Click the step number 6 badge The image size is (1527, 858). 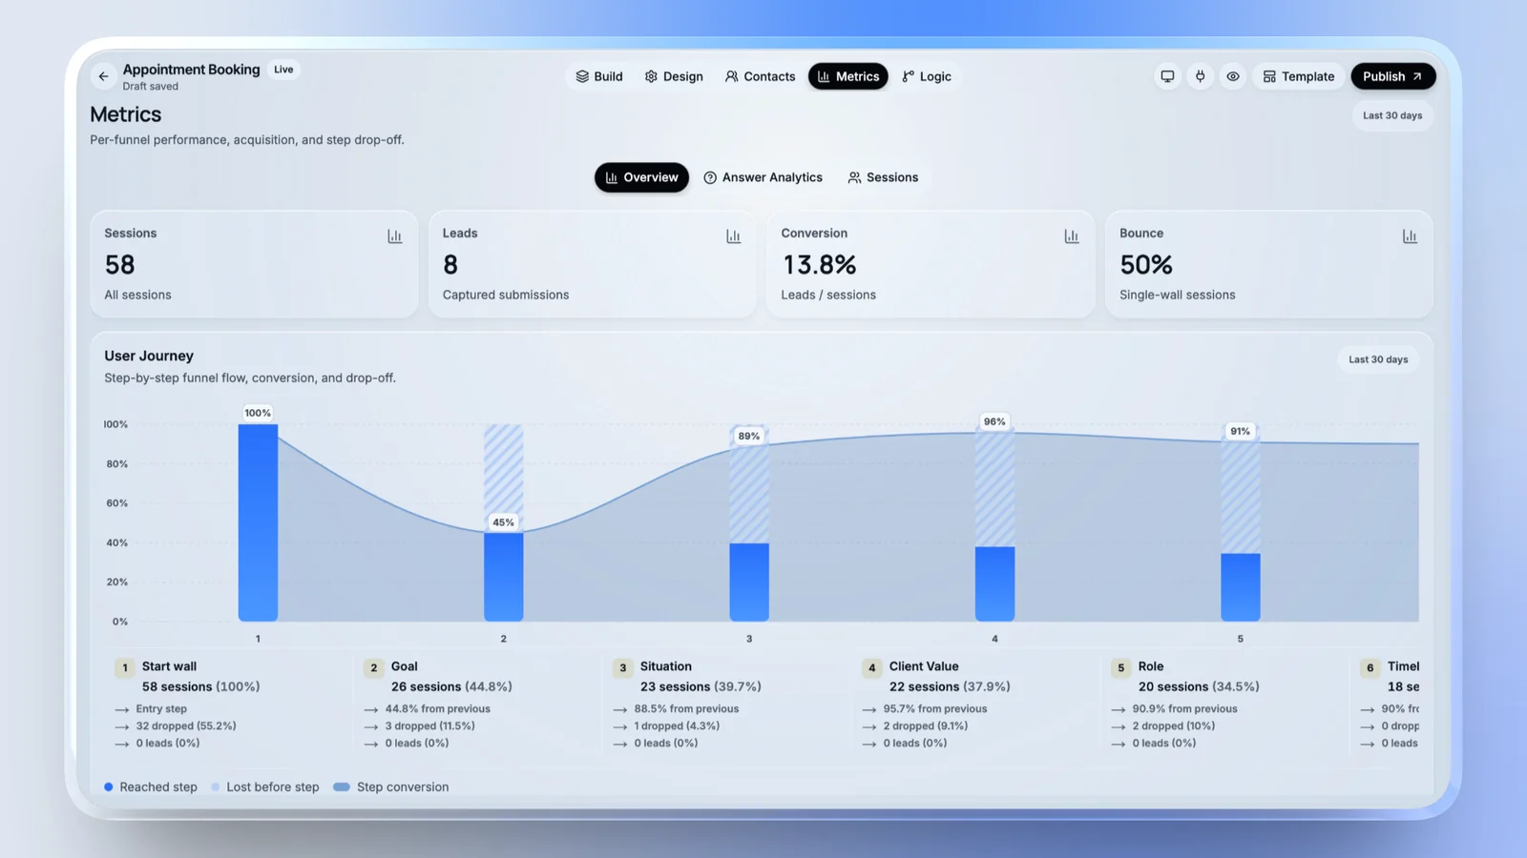1370,667
